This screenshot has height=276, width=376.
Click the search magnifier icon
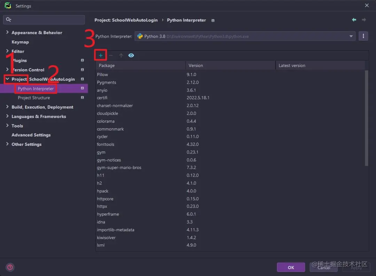[8, 19]
